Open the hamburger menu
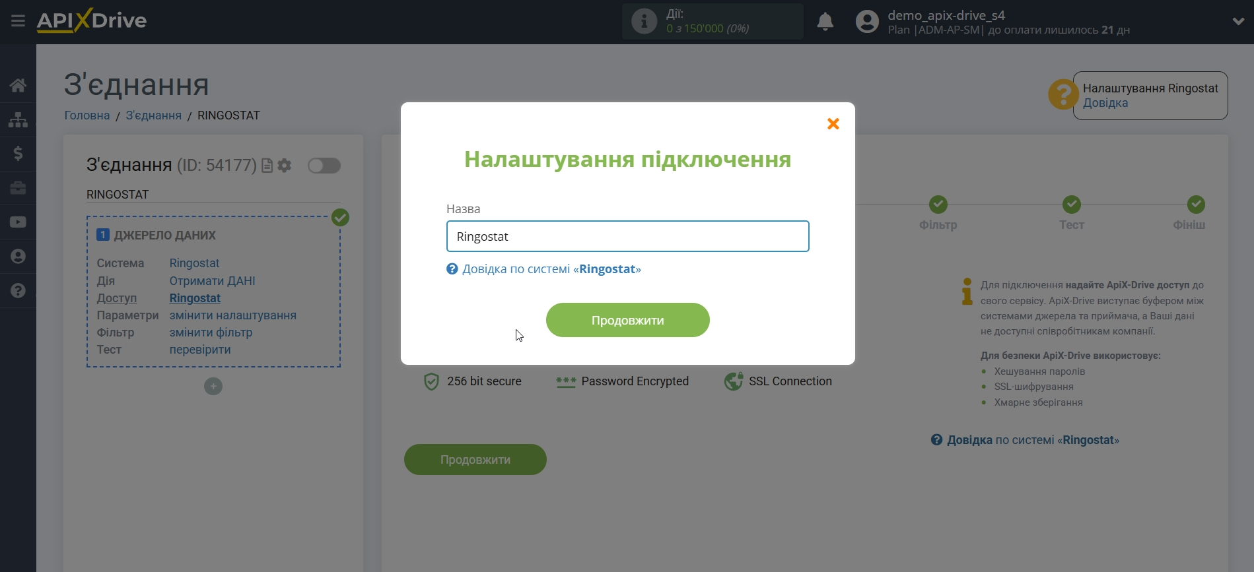Screen dimensions: 1254x572 click(x=18, y=21)
